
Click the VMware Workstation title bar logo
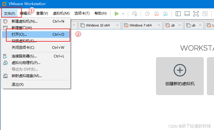click(x=4, y=4)
